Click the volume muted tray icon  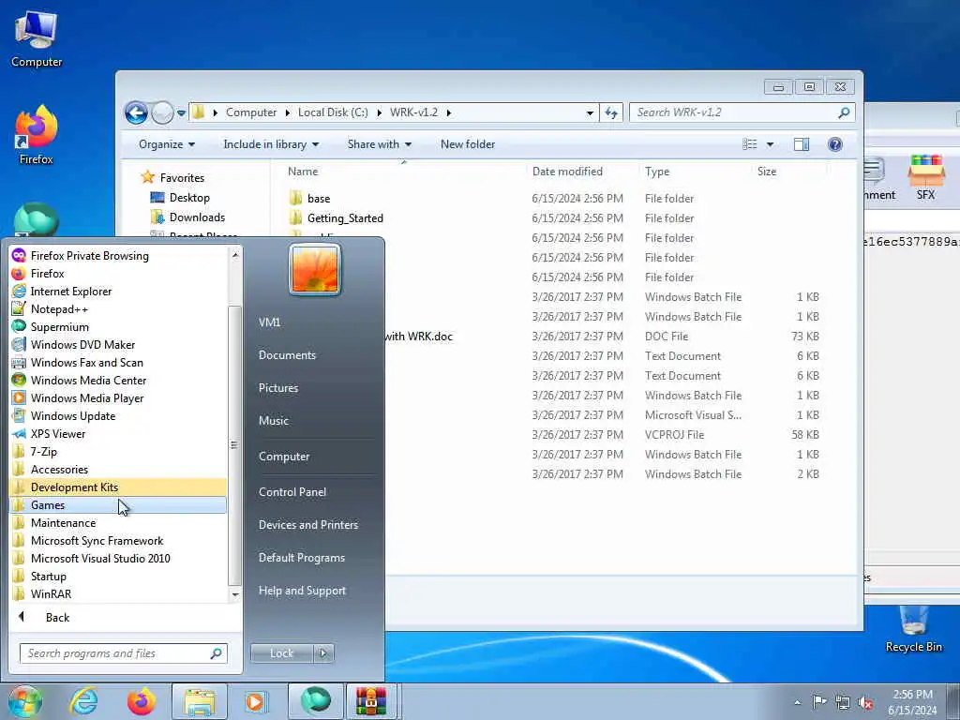(x=865, y=703)
